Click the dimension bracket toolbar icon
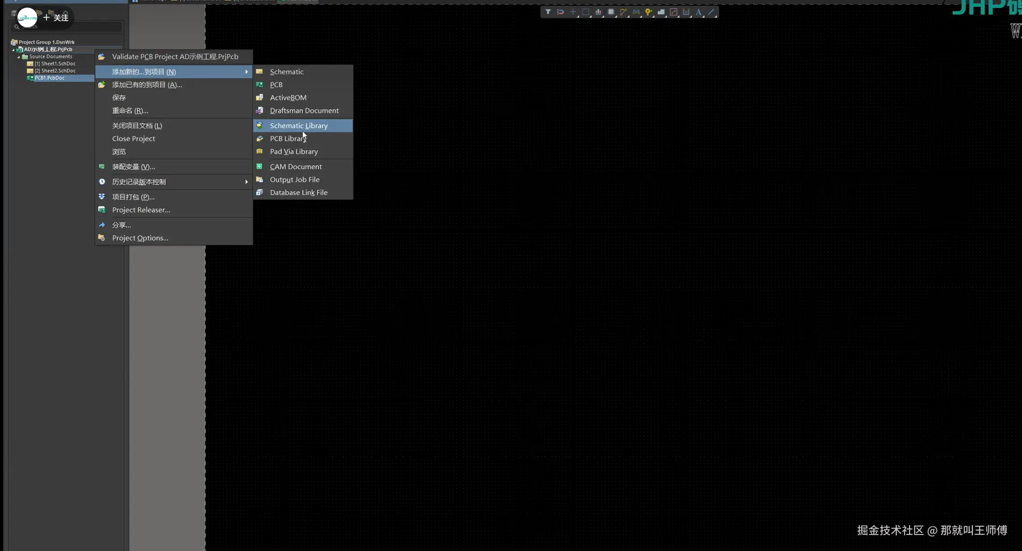Viewport: 1022px width, 551px height. (x=686, y=12)
